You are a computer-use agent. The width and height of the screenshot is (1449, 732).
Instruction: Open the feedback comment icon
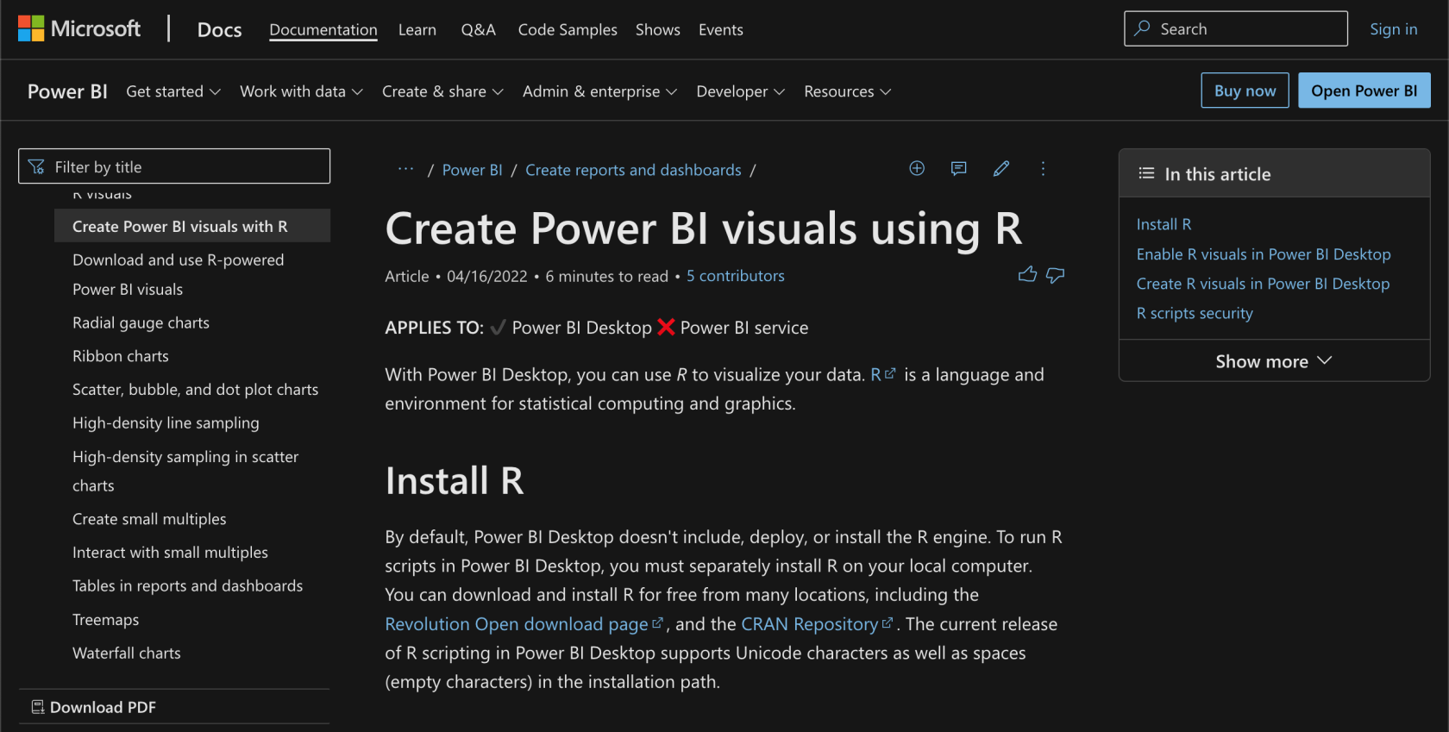pyautogui.click(x=958, y=168)
